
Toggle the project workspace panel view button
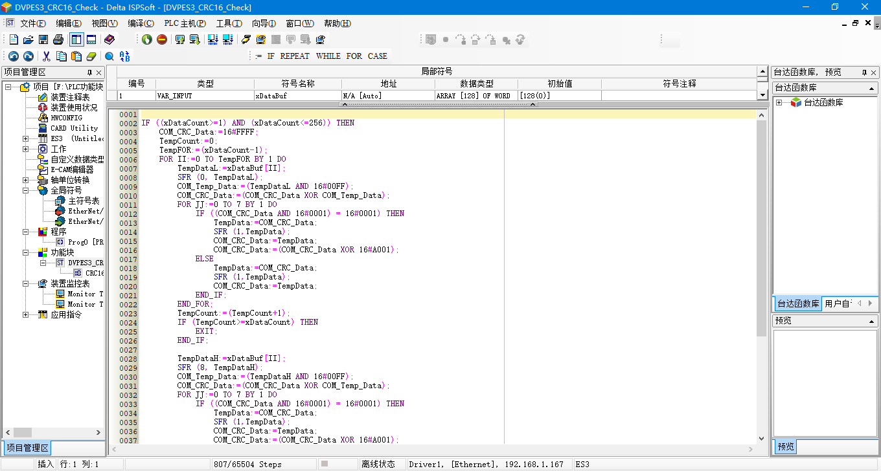[76, 39]
